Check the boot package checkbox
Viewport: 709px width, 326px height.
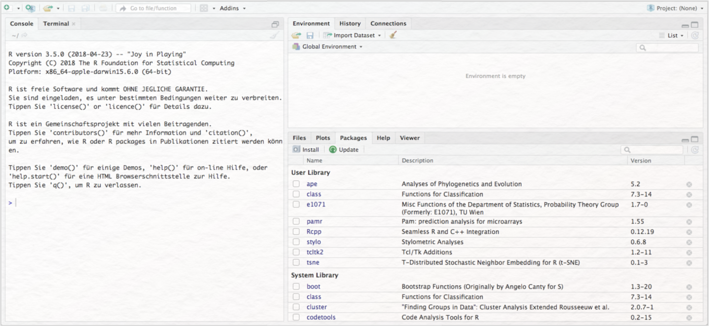tap(296, 286)
